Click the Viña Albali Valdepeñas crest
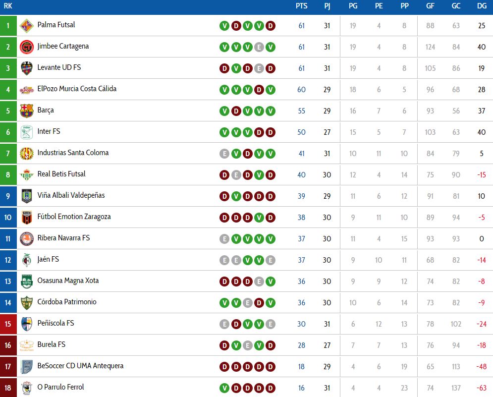493x397 pixels. (x=27, y=196)
